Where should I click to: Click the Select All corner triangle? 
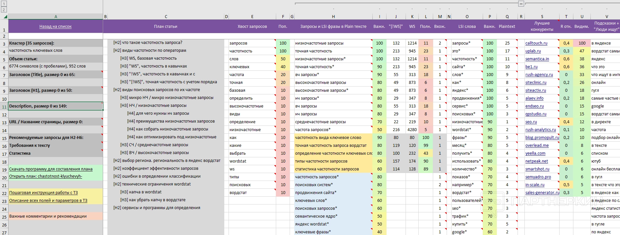(5, 16)
